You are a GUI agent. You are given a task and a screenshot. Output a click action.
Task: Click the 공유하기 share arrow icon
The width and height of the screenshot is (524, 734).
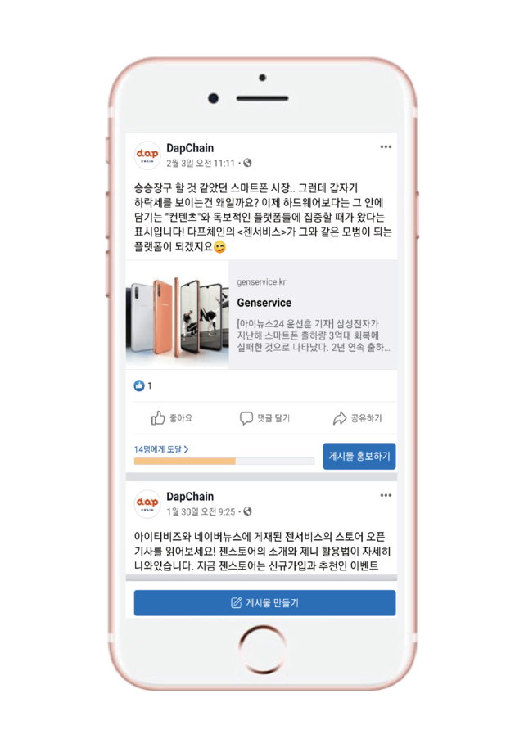coord(340,418)
